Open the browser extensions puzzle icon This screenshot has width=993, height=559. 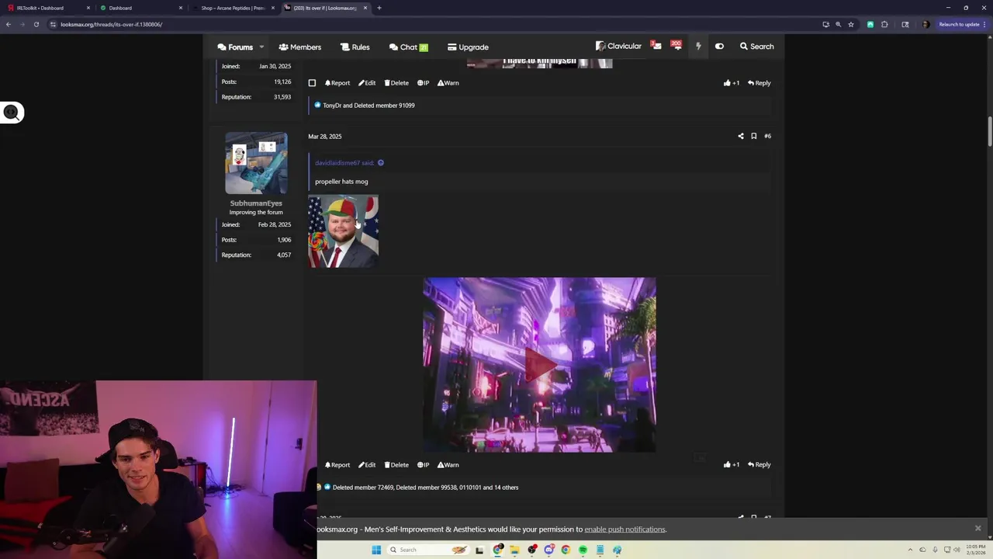coord(884,24)
